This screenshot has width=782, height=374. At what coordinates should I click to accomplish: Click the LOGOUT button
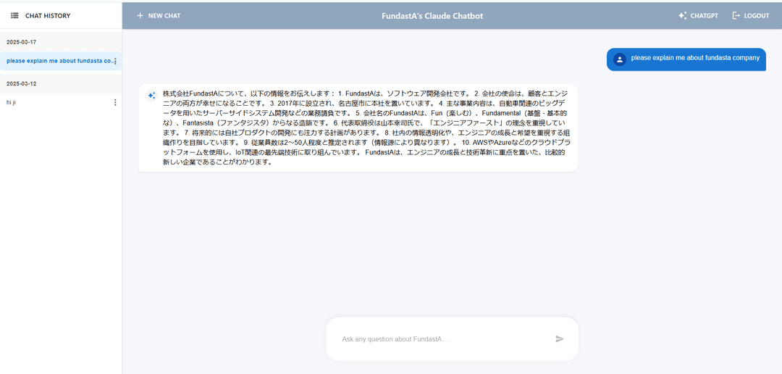click(751, 15)
